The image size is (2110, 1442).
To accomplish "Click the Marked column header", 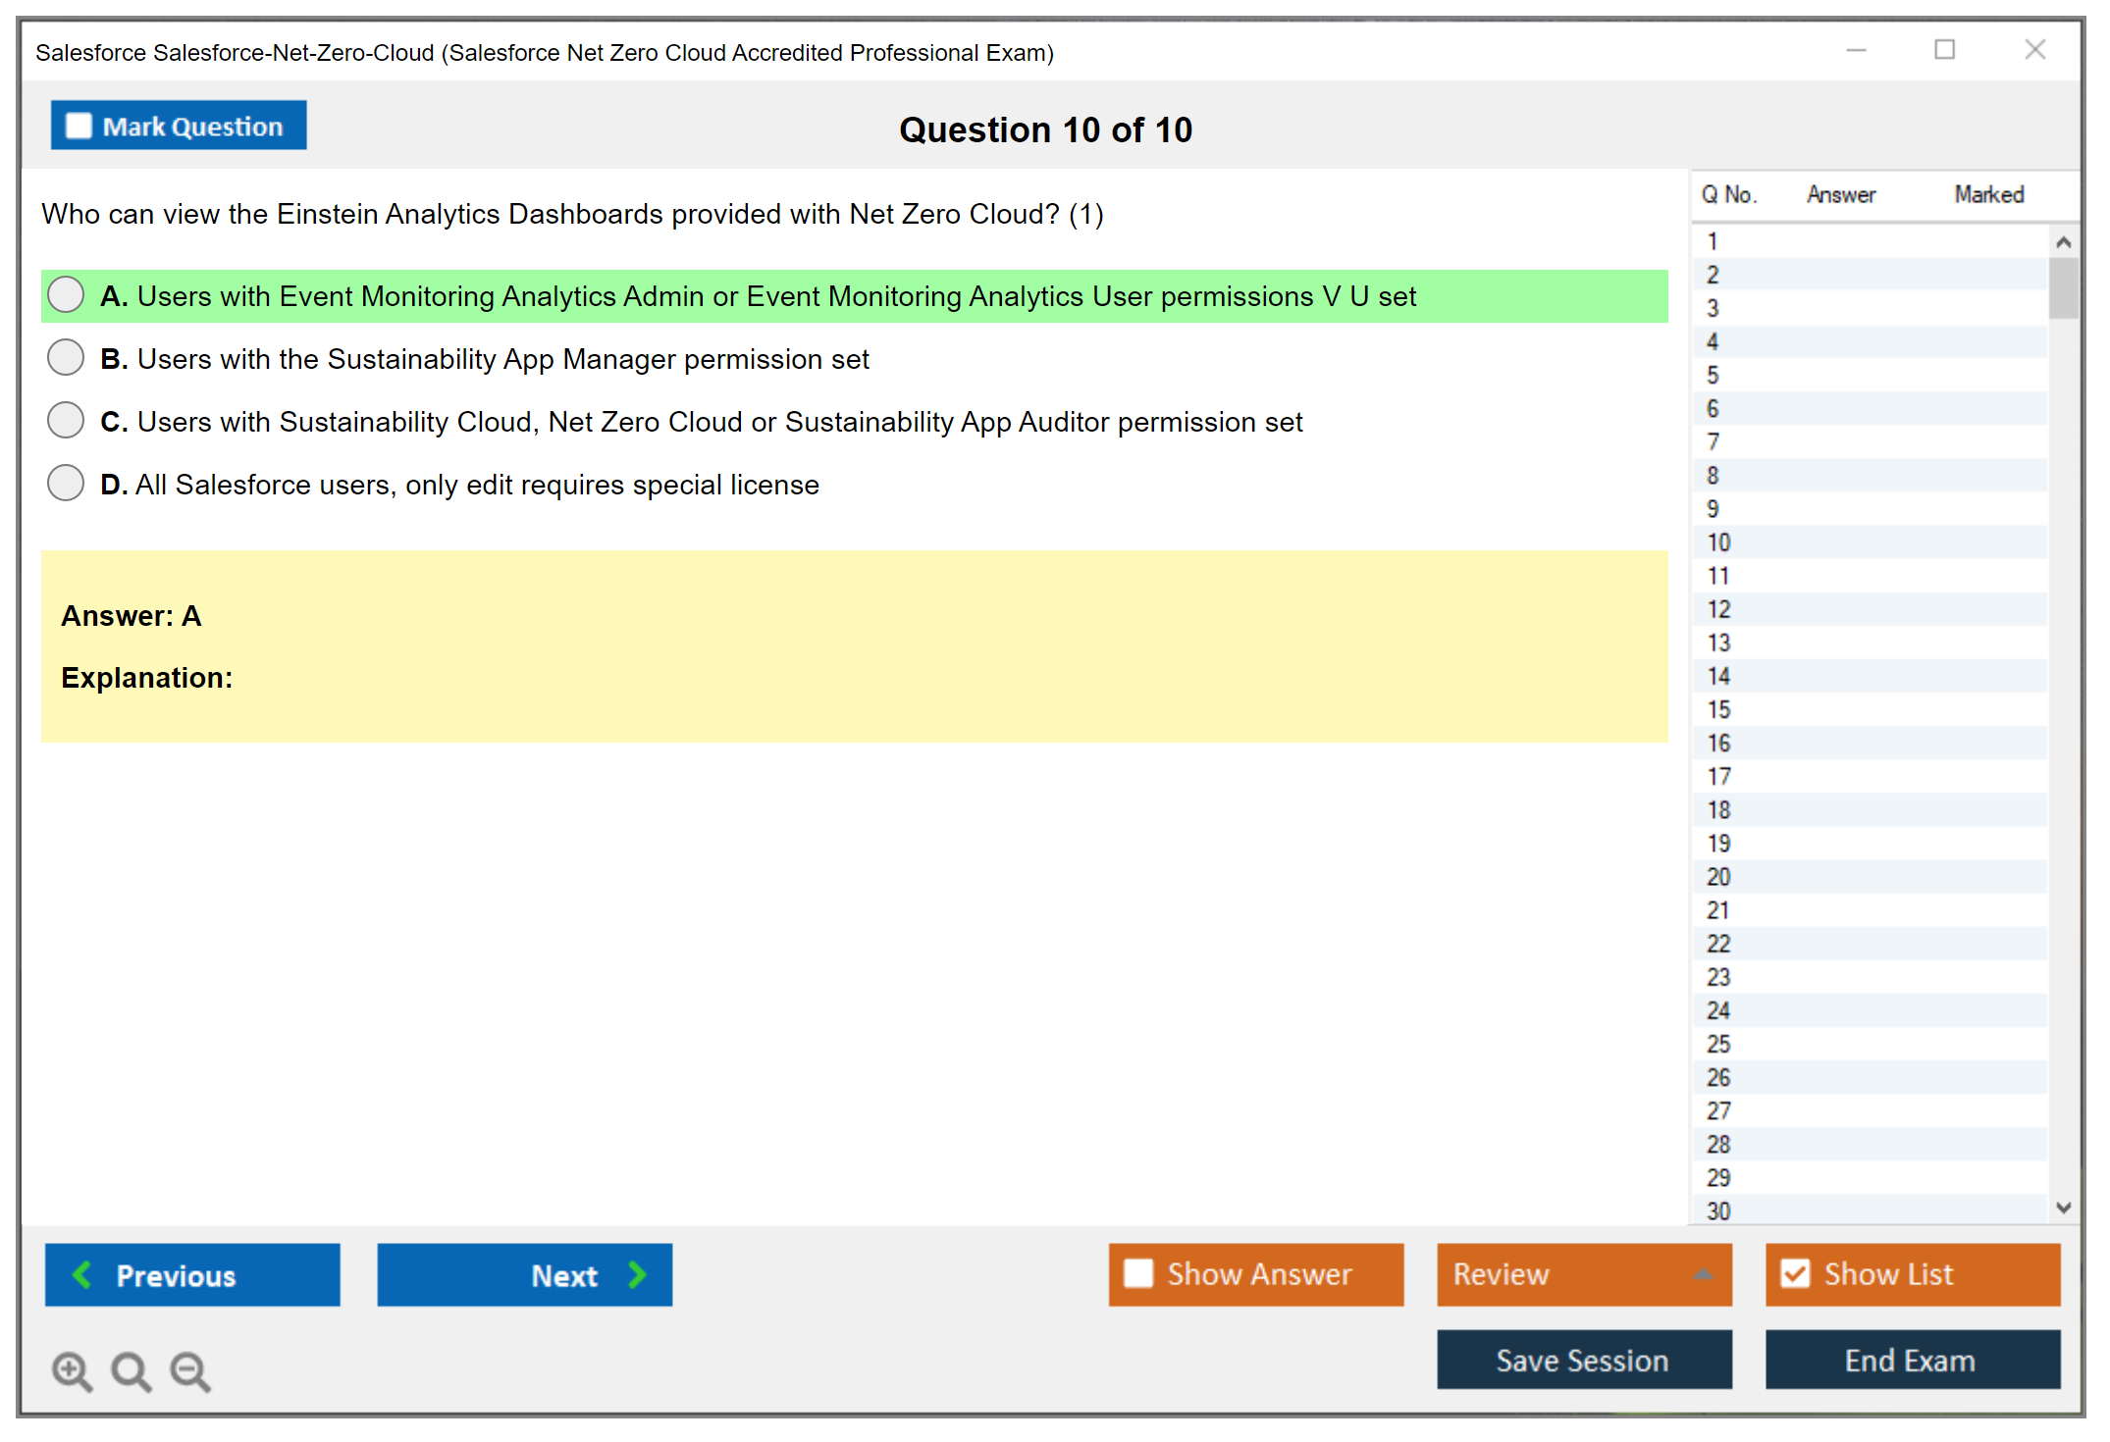I will tap(1988, 194).
